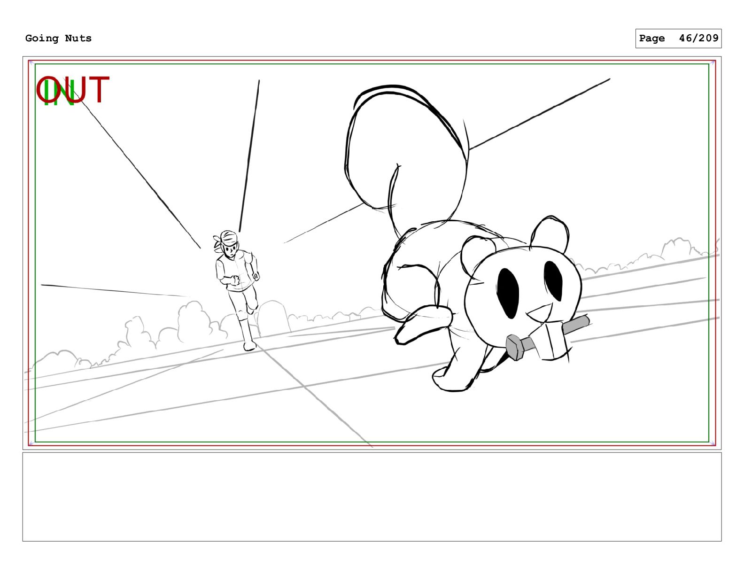Click the squirrel's open smiling mouth
The image size is (744, 575).
point(540,314)
